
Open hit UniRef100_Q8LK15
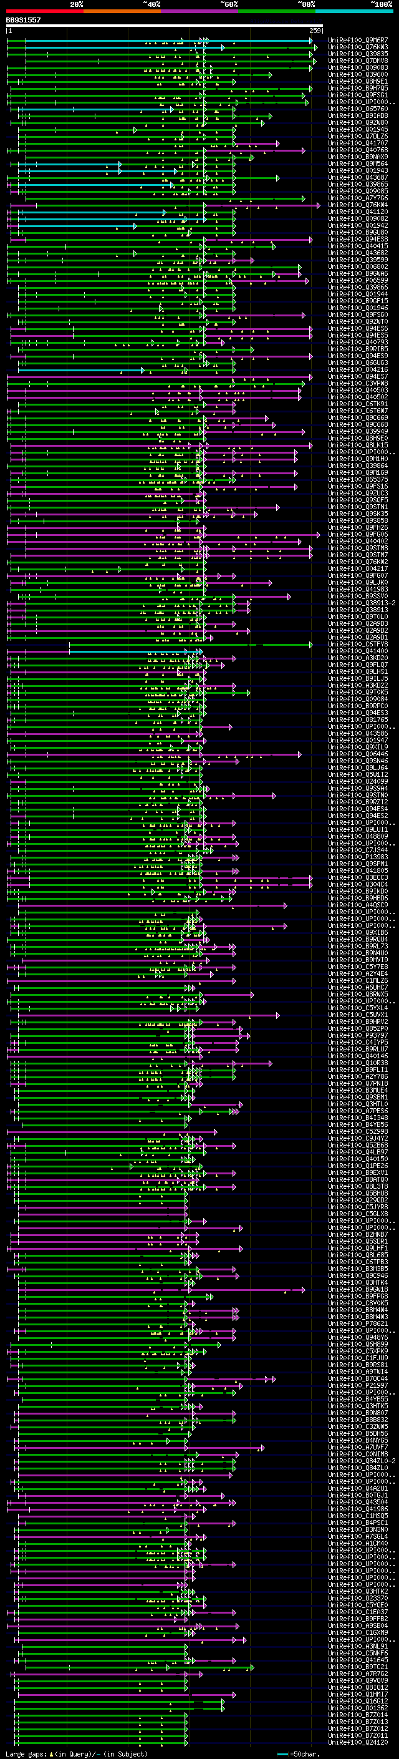point(358,446)
